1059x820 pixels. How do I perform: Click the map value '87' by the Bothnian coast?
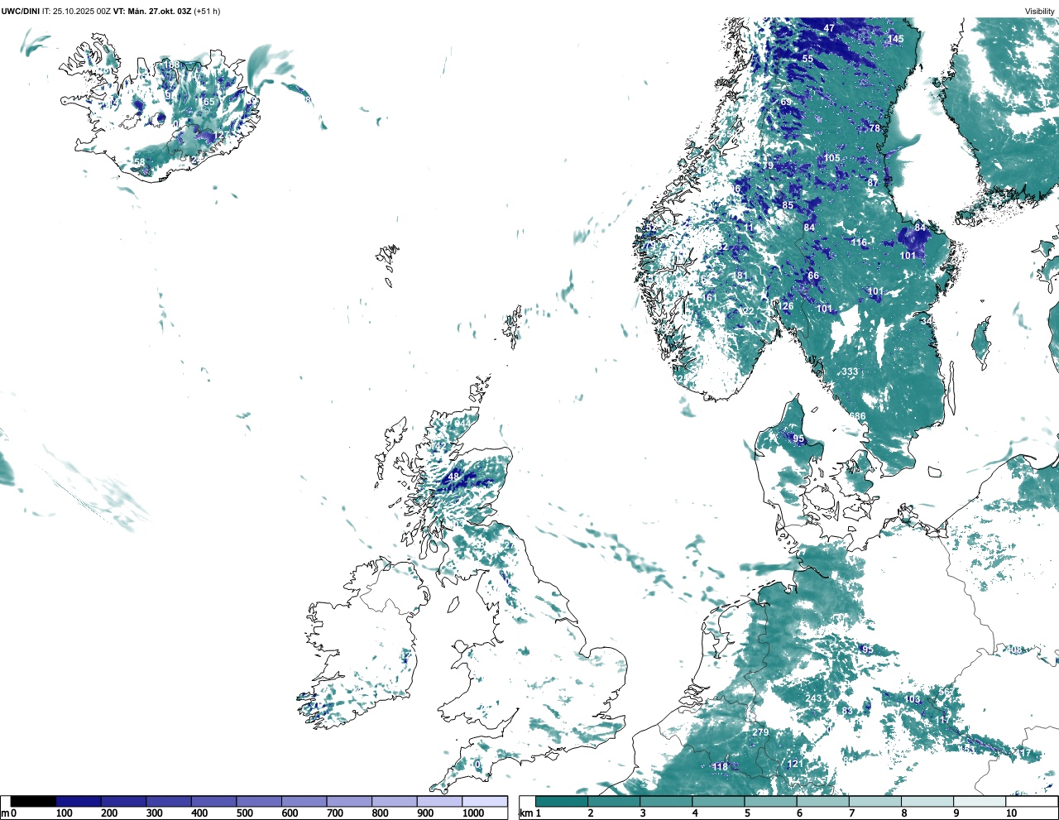873,183
